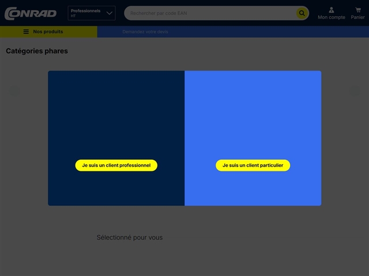Click the Conrad logo
This screenshot has width=369, height=276.
(31, 13)
